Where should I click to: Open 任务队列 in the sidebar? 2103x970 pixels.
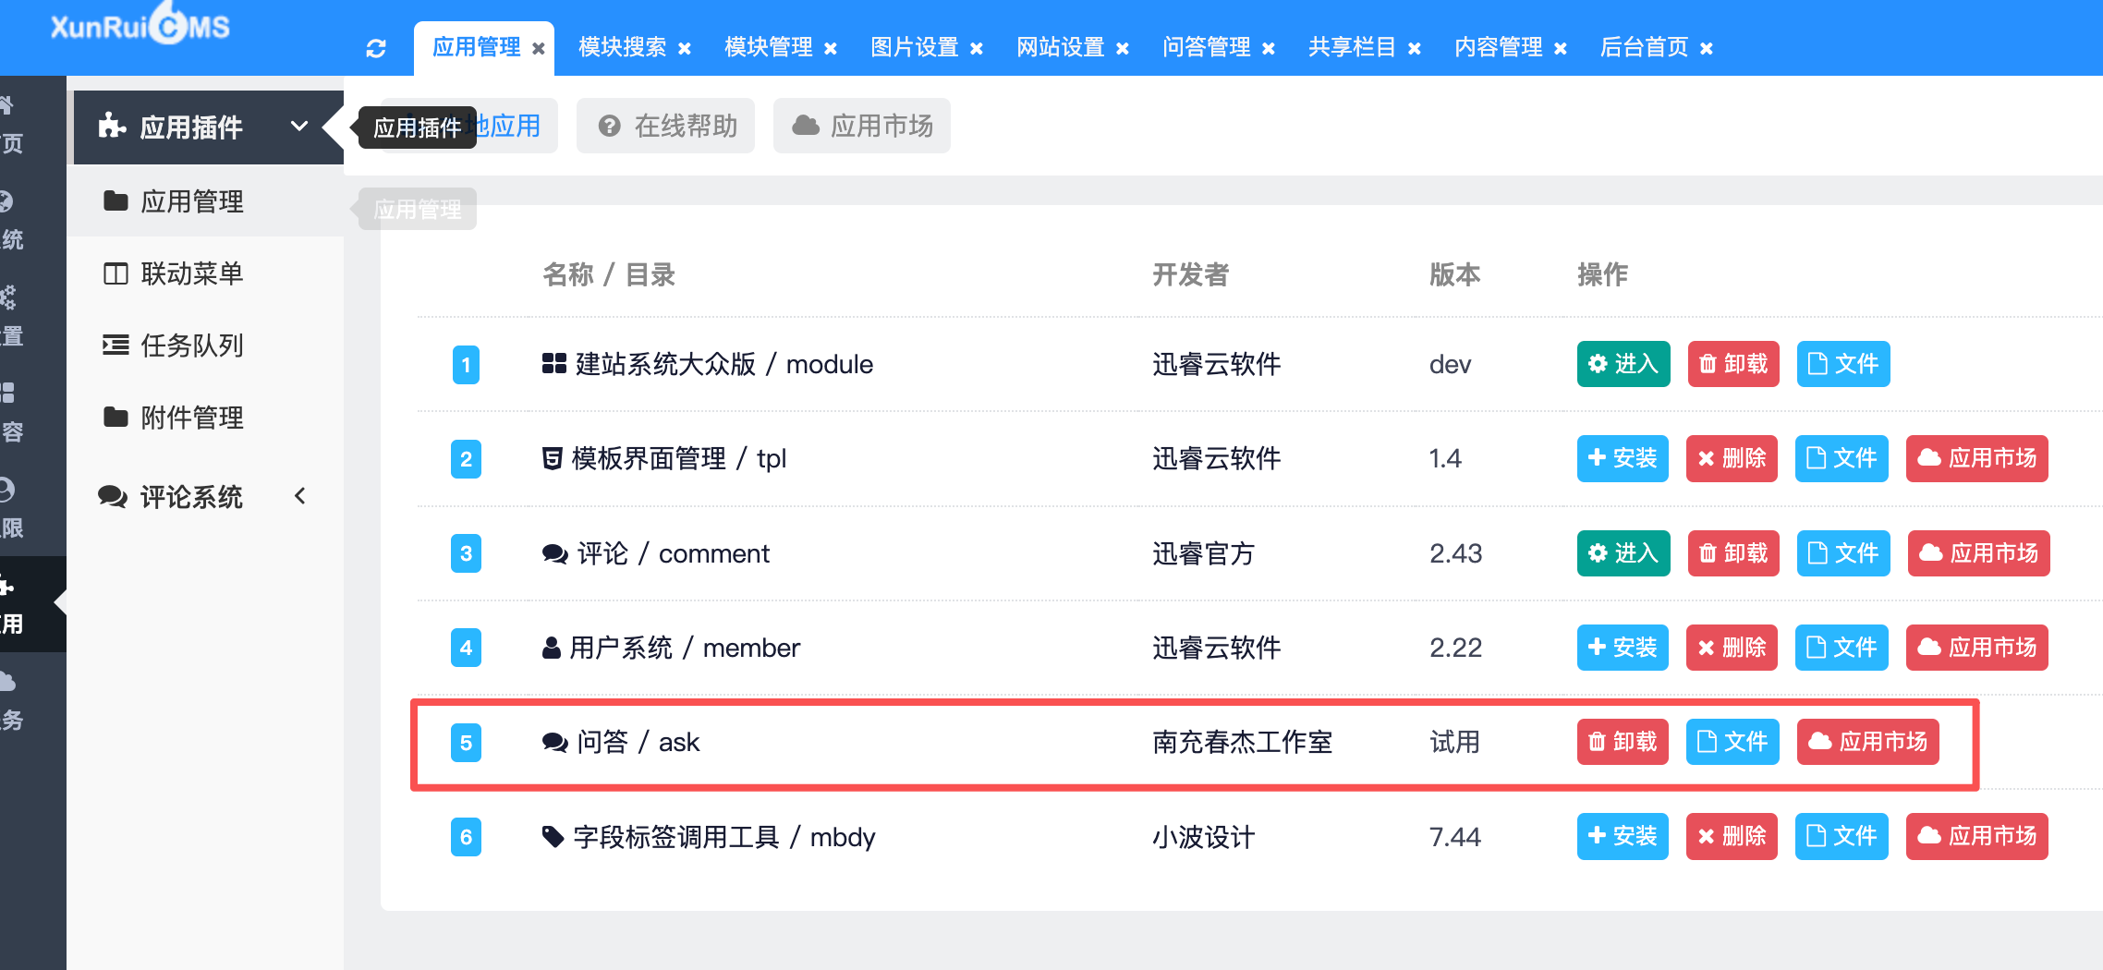(191, 346)
